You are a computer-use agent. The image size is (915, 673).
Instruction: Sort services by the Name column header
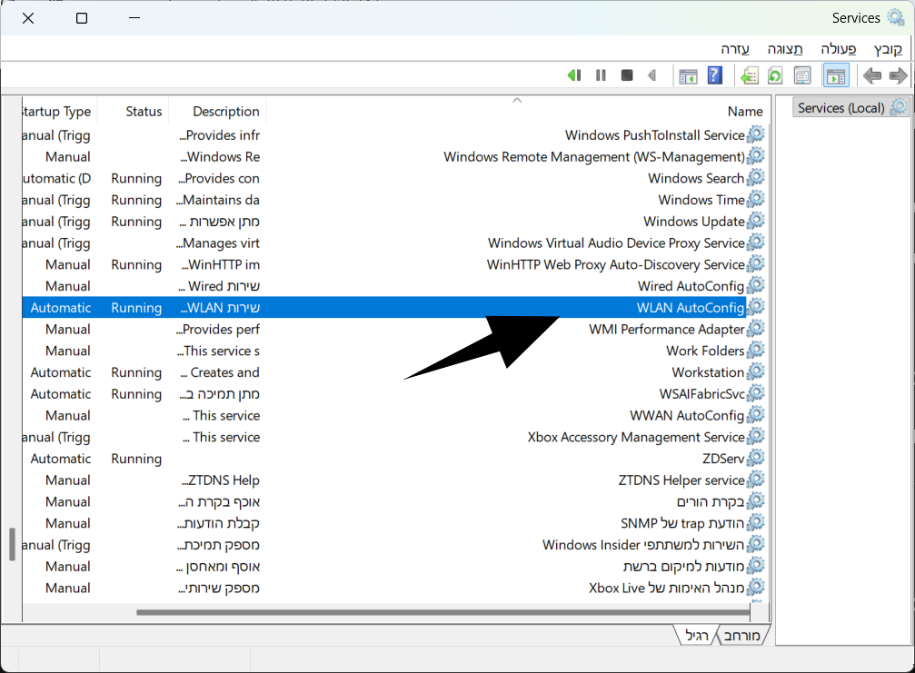coord(744,112)
